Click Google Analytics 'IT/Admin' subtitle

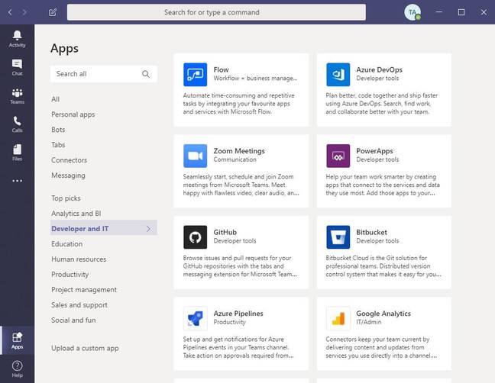click(x=369, y=322)
